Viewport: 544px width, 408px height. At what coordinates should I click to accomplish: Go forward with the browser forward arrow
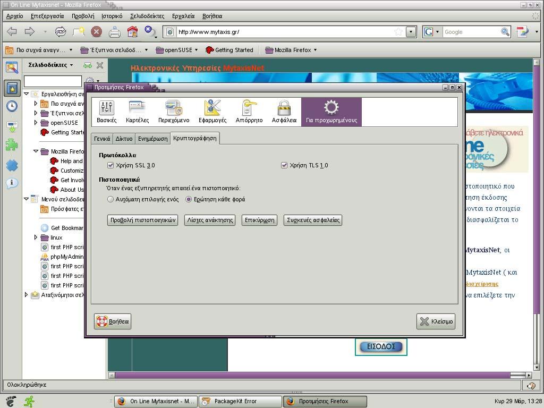(30, 32)
